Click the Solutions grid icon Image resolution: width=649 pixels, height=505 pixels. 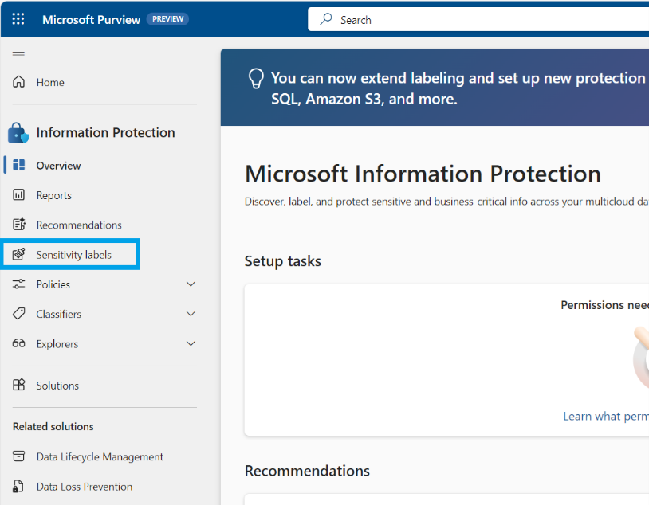point(19,386)
